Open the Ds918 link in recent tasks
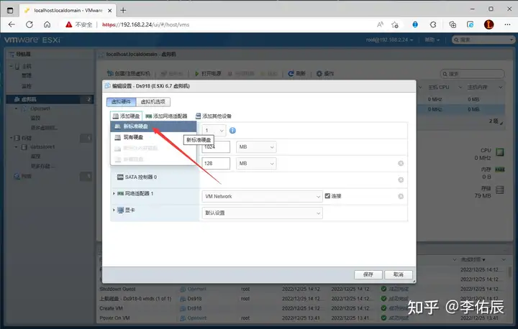Viewport: 518px width, 329px height. tap(194, 299)
